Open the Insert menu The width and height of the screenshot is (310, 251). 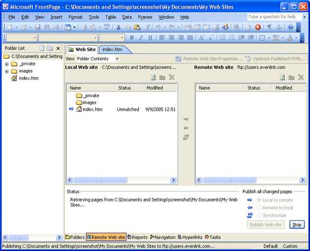[57, 17]
